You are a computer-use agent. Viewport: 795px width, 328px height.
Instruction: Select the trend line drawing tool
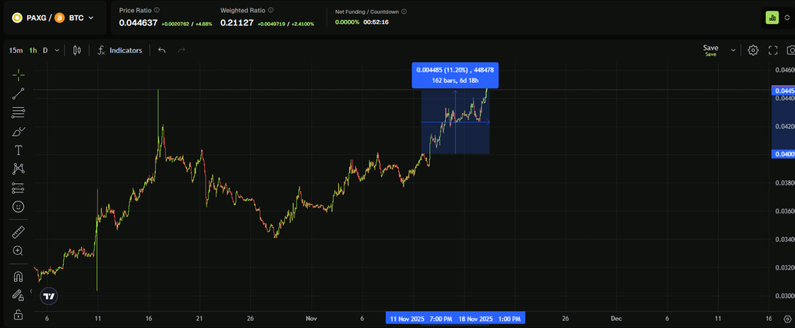[18, 93]
